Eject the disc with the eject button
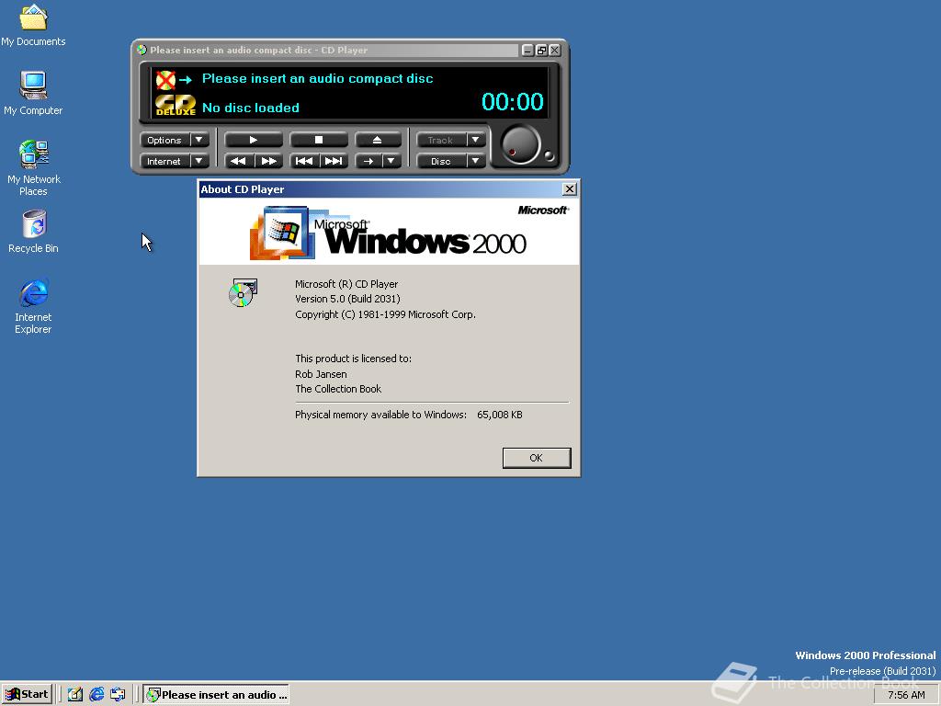Screen dimensions: 941x706 [378, 140]
